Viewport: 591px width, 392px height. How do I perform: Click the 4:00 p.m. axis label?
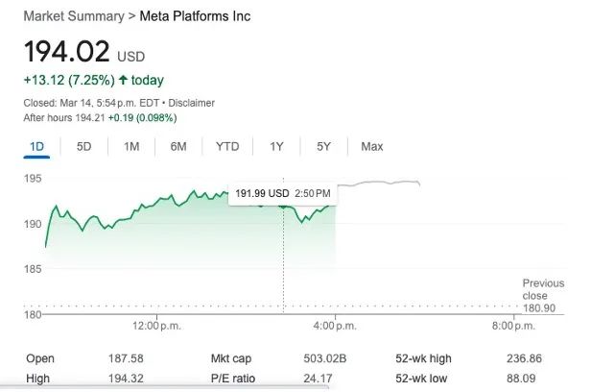tap(335, 327)
